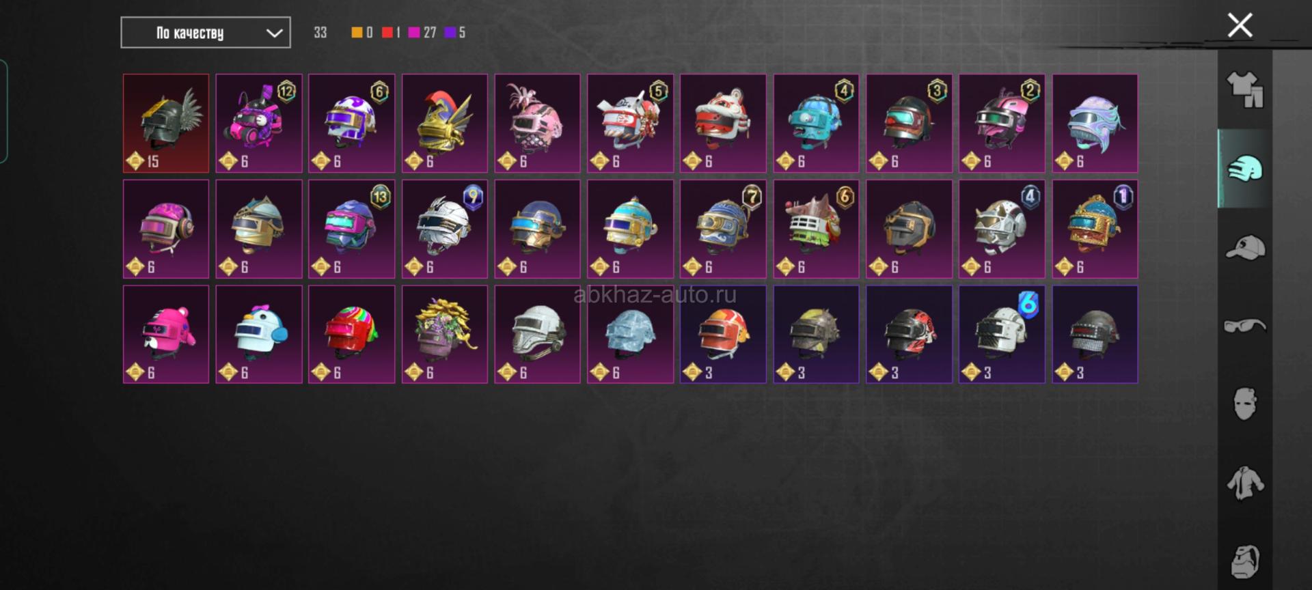Image resolution: width=1312 pixels, height=590 pixels.
Task: Select the ice crystal helmet
Action: [630, 335]
